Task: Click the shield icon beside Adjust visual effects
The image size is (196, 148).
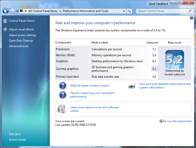Action: (x=5, y=30)
